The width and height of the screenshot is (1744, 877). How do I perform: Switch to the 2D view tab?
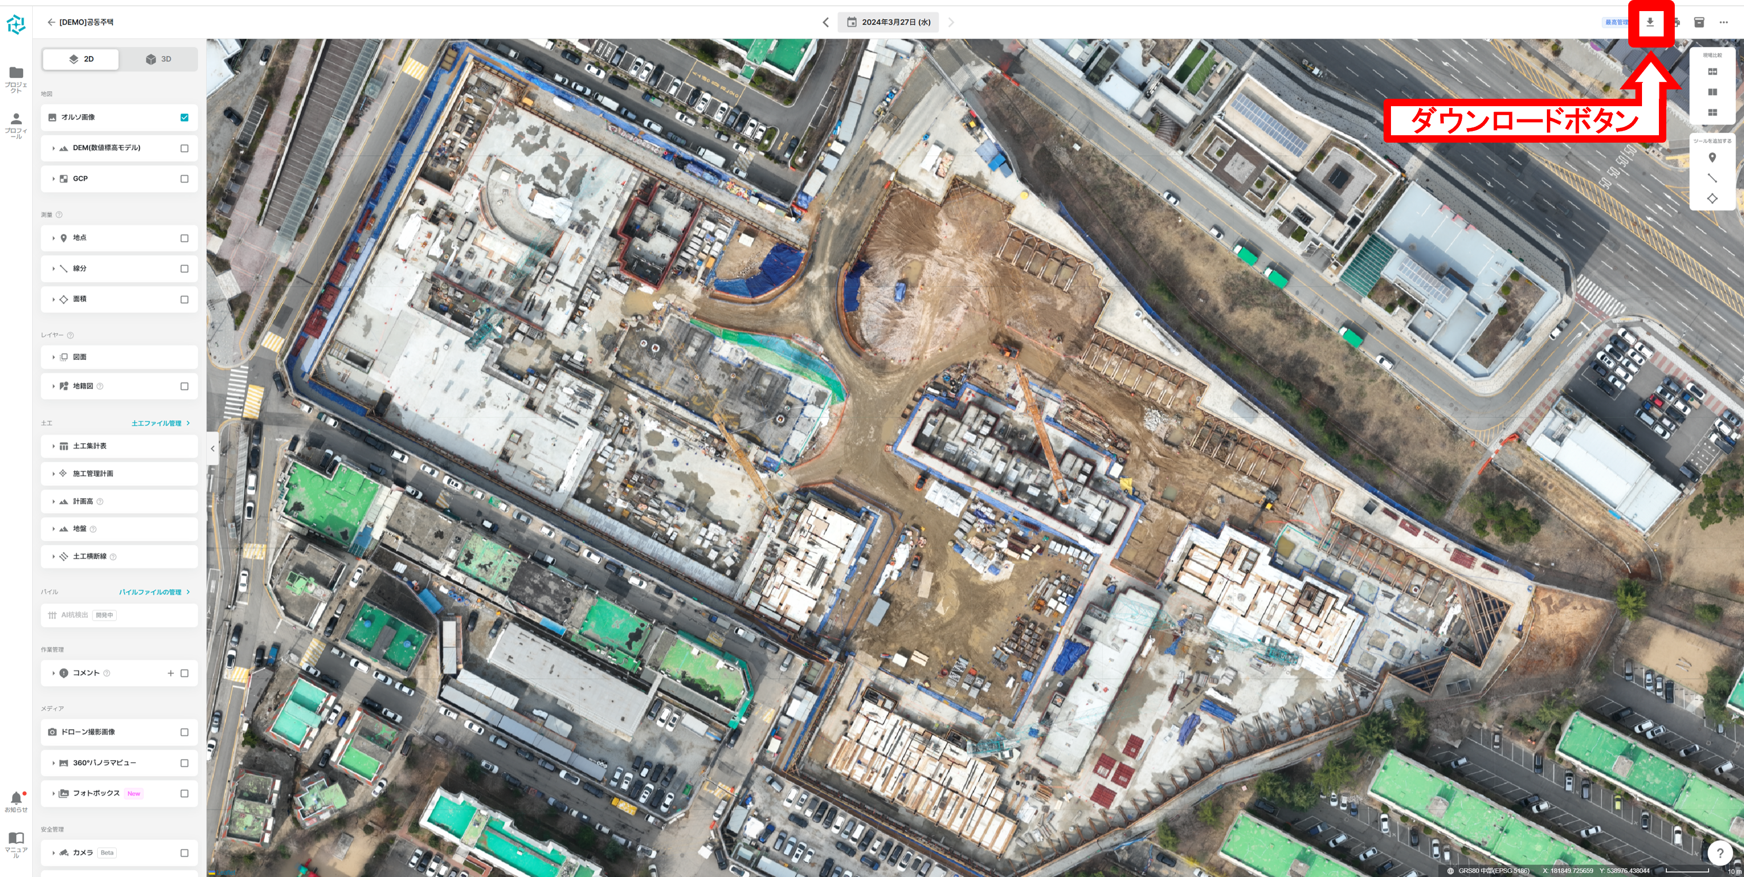click(80, 60)
